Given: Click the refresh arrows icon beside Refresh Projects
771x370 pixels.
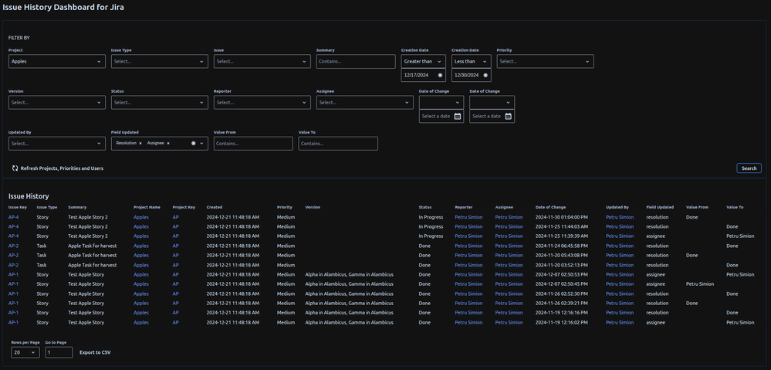Looking at the screenshot, I should click(x=15, y=168).
